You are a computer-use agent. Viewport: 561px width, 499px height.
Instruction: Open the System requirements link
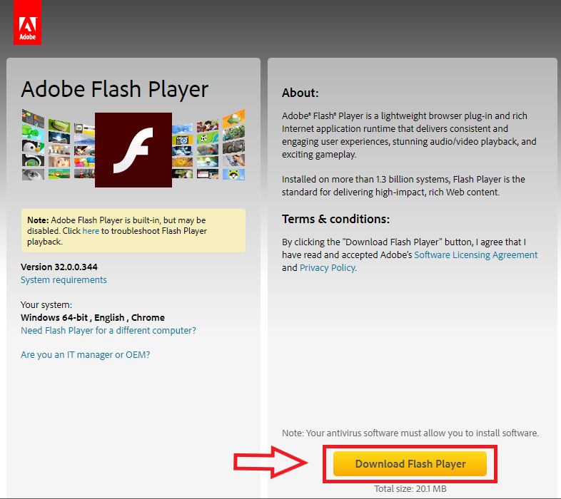tap(64, 280)
